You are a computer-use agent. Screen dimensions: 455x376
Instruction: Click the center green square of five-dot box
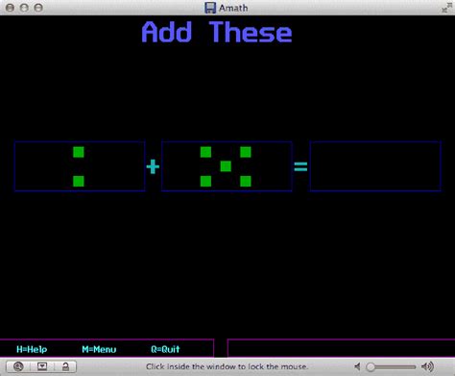click(x=226, y=166)
